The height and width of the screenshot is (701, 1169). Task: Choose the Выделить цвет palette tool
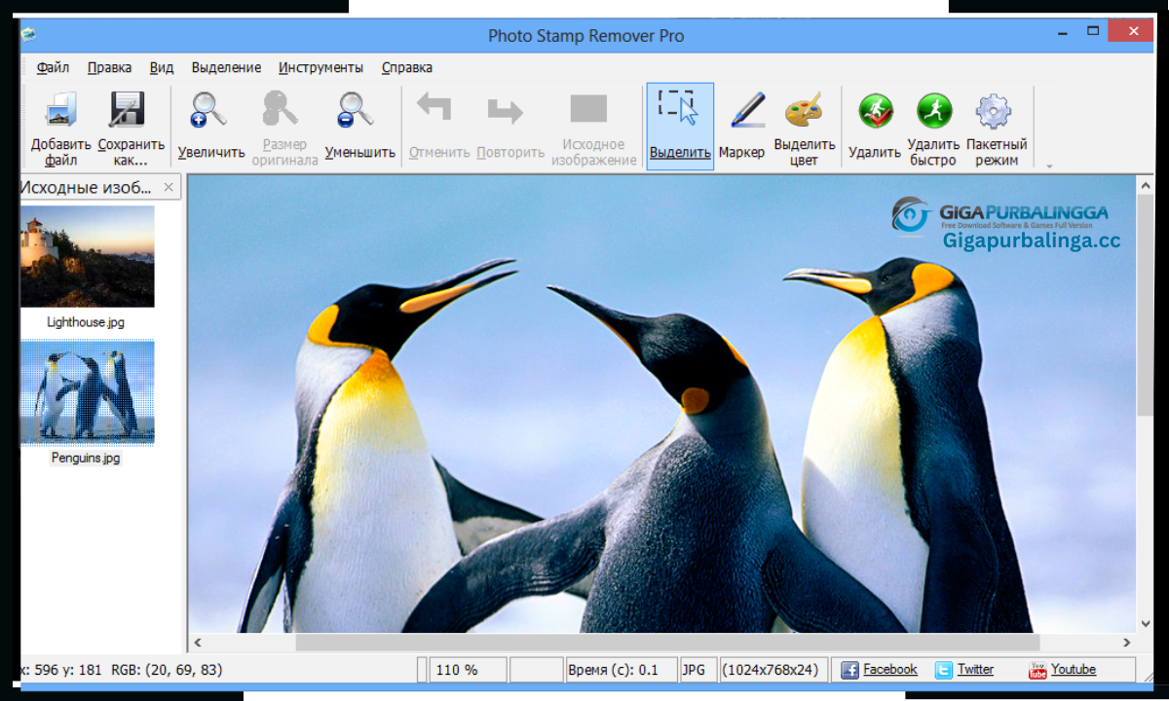click(x=805, y=109)
